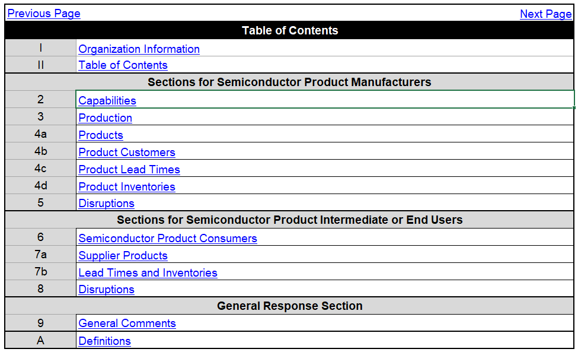The image size is (578, 352).
Task: Open the Products link in row 4a
Action: point(101,135)
